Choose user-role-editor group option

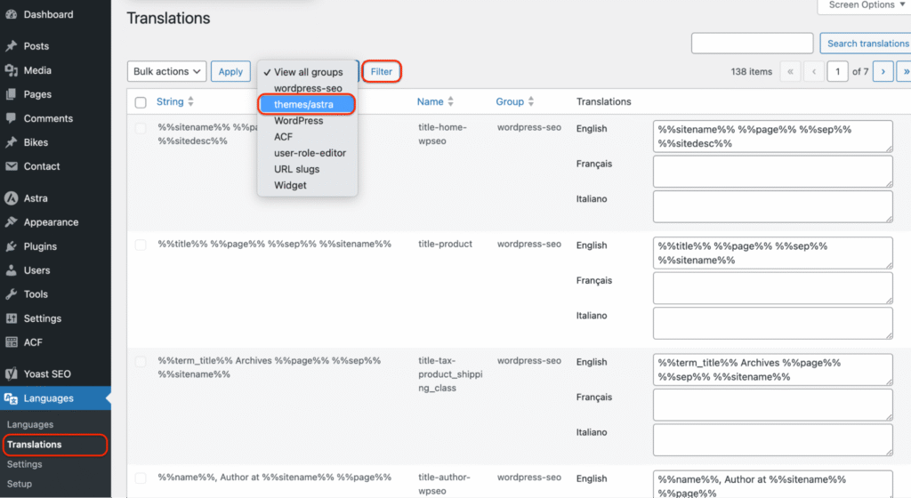307,153
